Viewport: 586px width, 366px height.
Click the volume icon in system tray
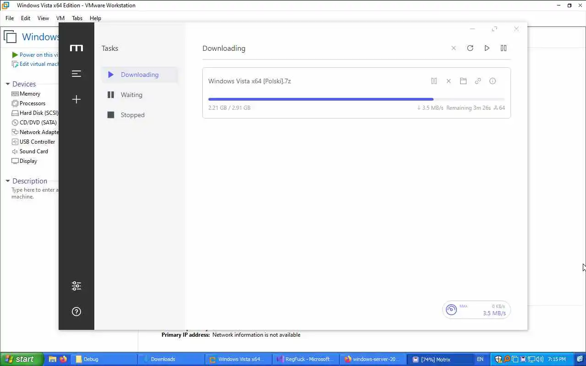pyautogui.click(x=540, y=359)
